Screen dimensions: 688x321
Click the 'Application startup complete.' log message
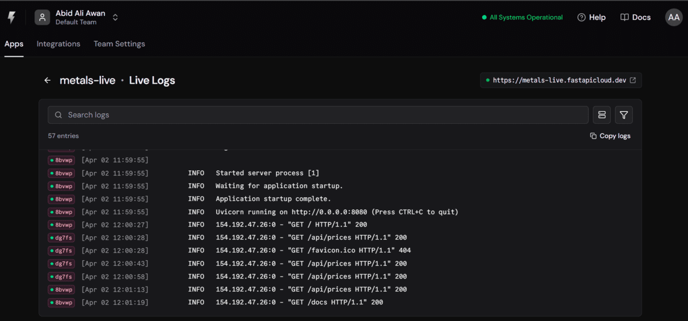(x=273, y=199)
